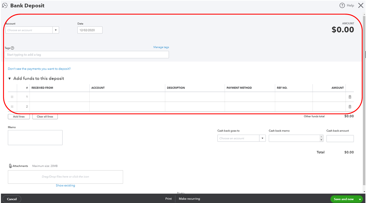Open the Save and new dropdown arrow

tap(360, 199)
